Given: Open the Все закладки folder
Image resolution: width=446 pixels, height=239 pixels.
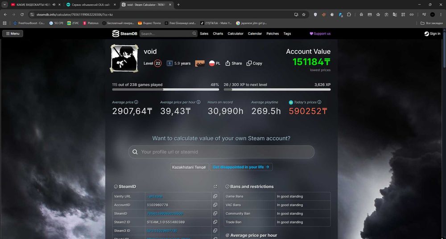Looking at the screenshot, I should point(431,23).
